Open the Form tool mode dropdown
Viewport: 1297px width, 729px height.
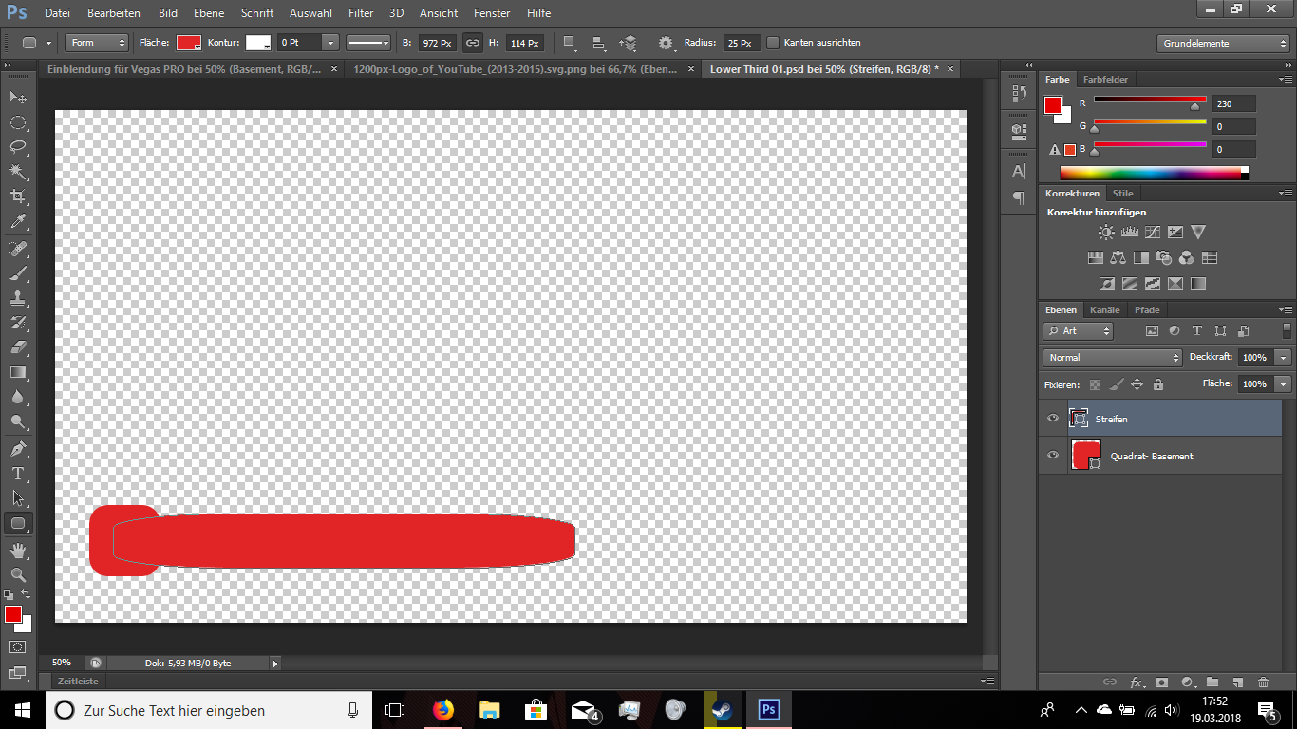(x=96, y=43)
